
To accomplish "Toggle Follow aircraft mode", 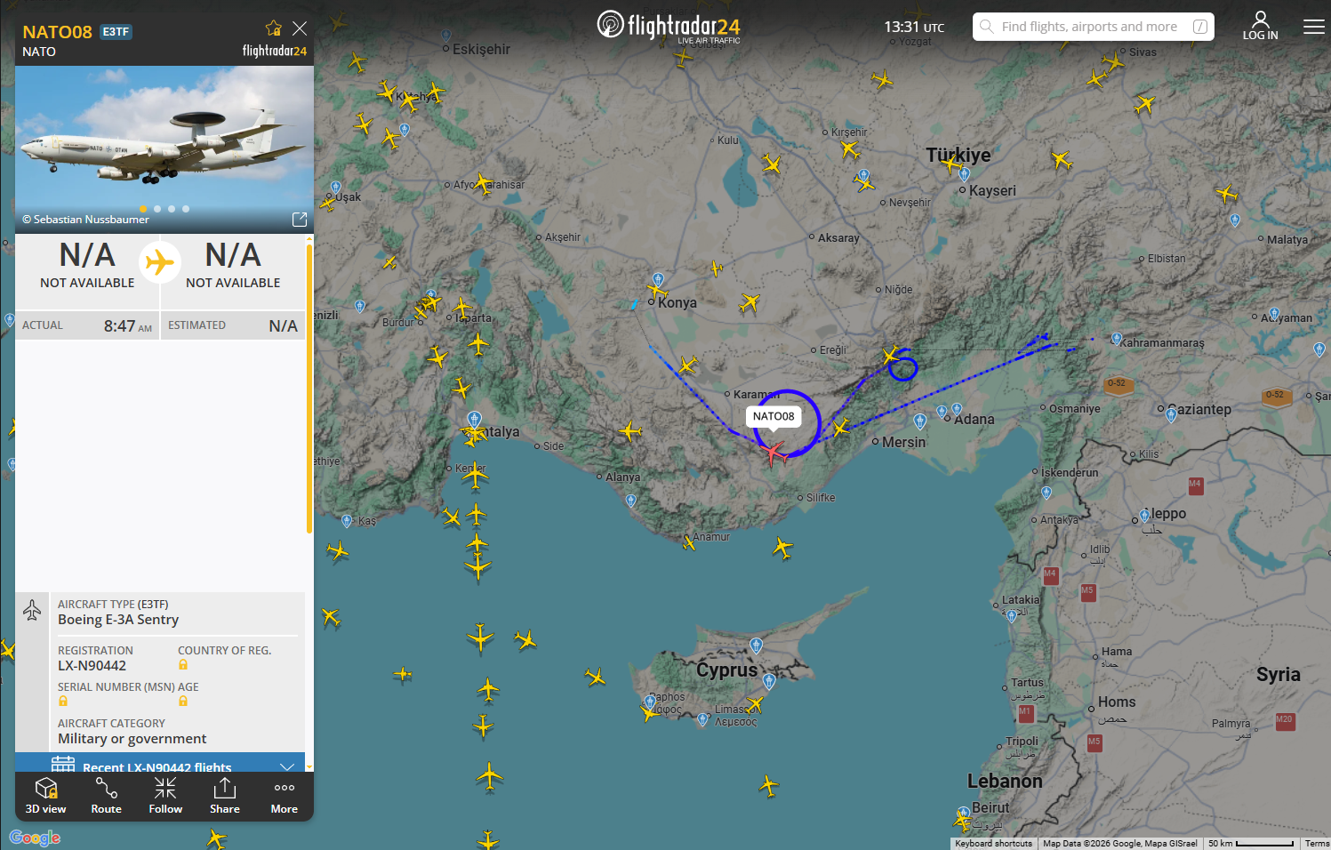I will (x=165, y=796).
